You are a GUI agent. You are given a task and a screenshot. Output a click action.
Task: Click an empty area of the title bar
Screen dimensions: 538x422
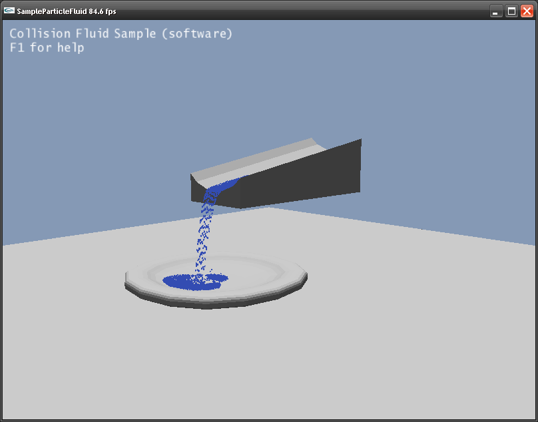click(x=300, y=11)
